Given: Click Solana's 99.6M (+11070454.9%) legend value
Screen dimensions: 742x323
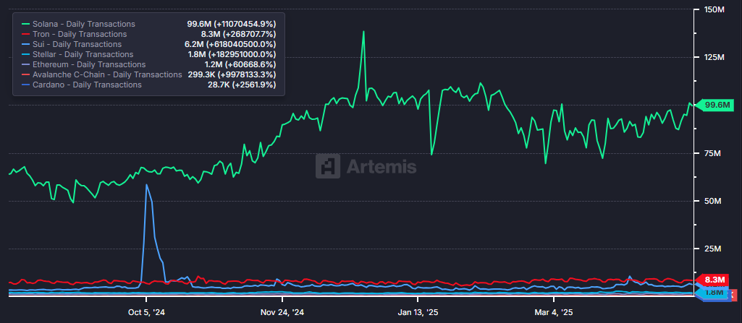Looking at the screenshot, I should 231,24.
